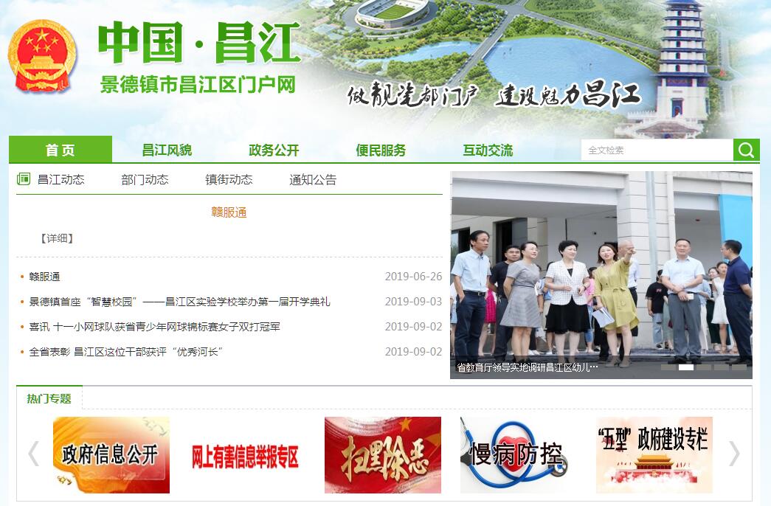Viewport: 771px width, 506px height.
Task: Select the active white slideshow indicator
Action: [x=685, y=367]
